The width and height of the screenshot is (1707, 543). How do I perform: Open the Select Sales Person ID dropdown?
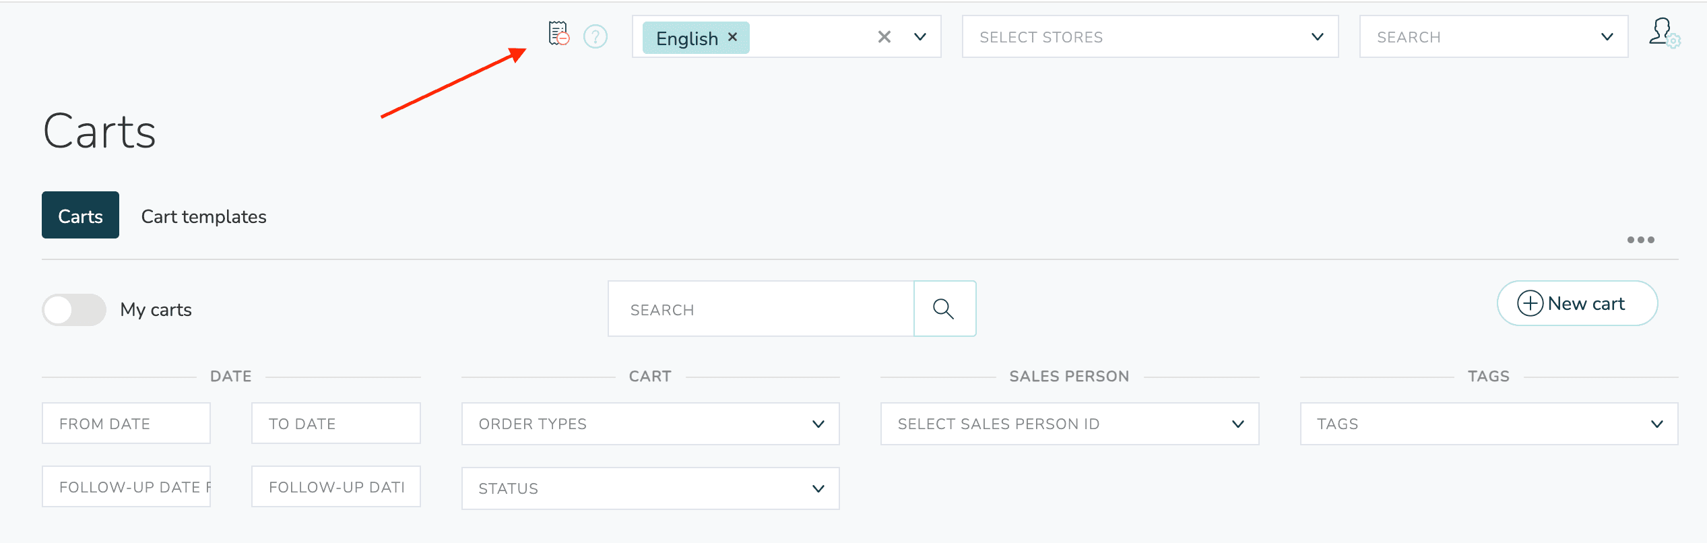1237,424
